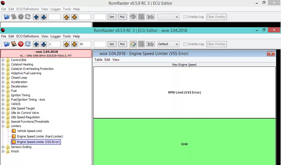Open Logger menu in front window
This screenshot has width=281, height=165.
[x=55, y=36]
